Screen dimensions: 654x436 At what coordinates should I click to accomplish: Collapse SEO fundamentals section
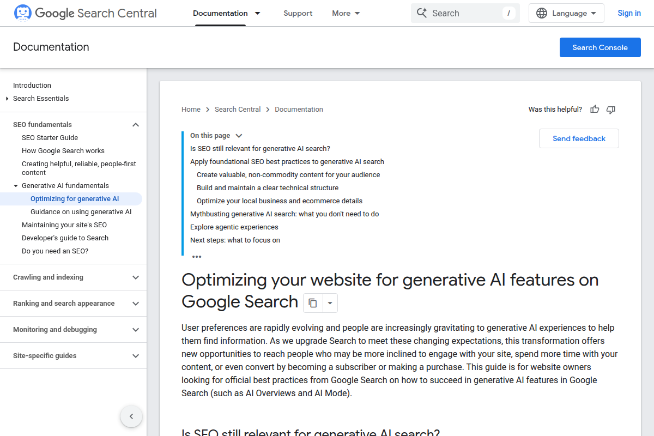[136, 125]
